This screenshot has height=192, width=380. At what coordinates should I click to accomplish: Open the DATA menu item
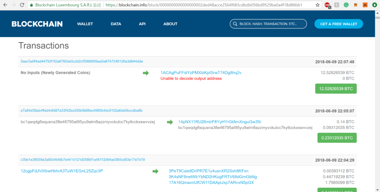click(116, 24)
